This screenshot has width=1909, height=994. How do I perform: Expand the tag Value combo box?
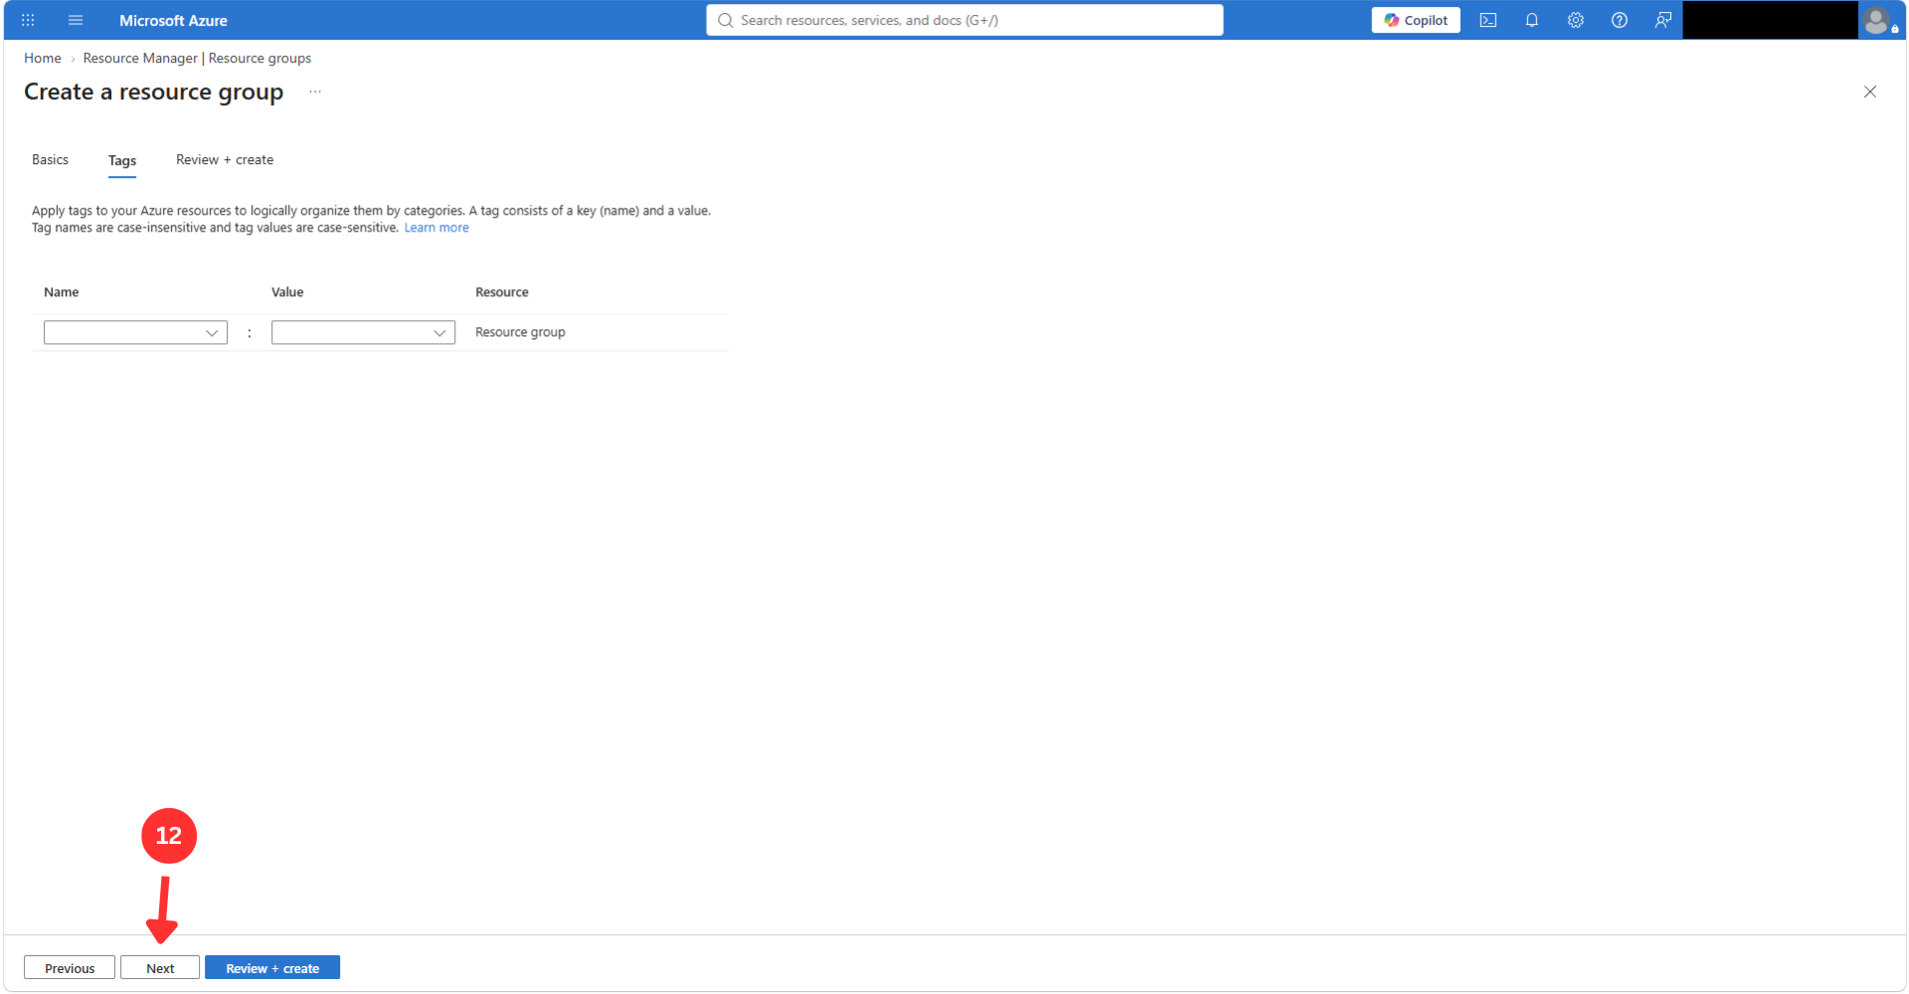tap(363, 332)
